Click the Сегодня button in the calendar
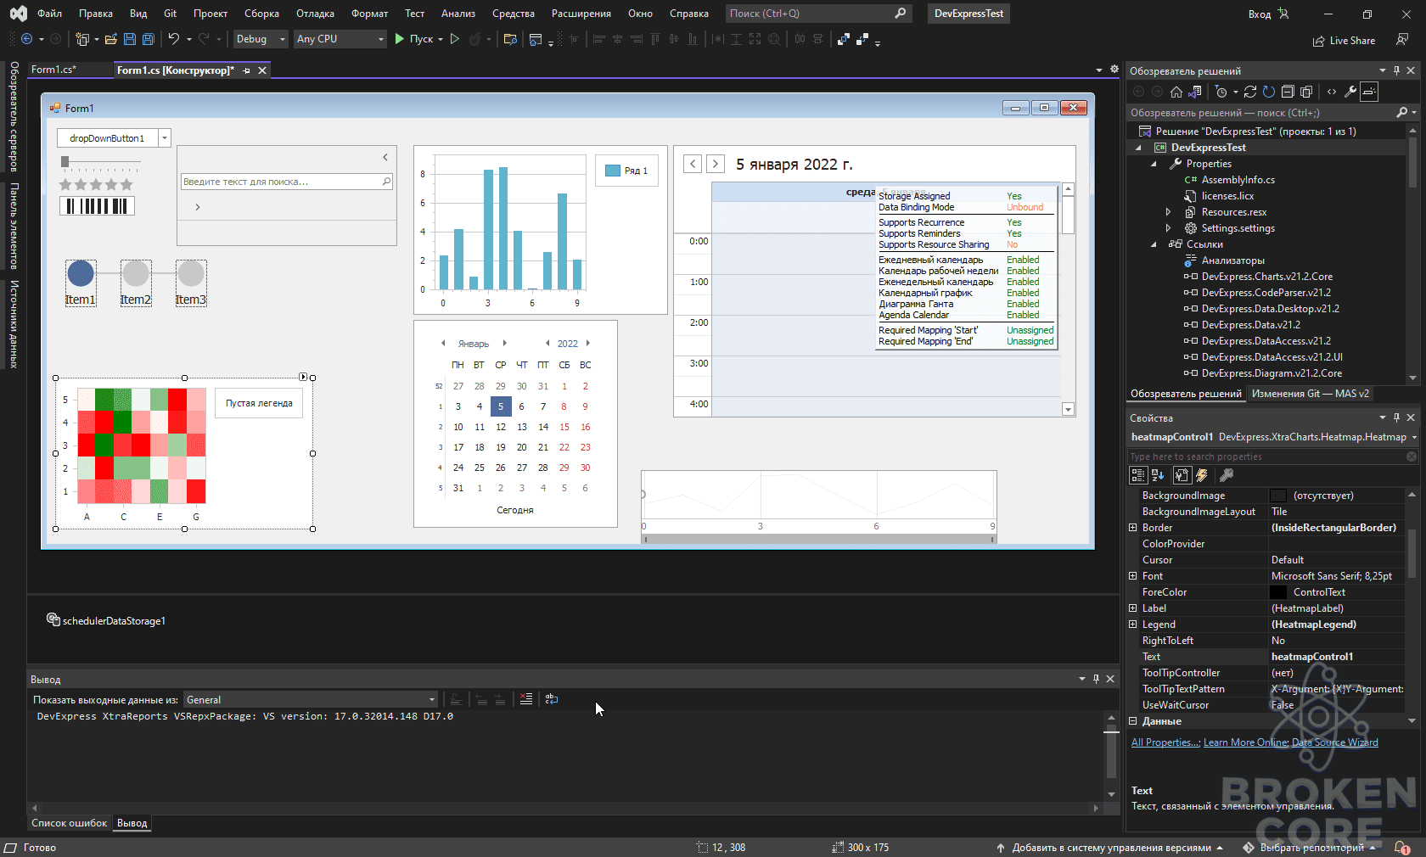The height and width of the screenshot is (857, 1426). [x=515, y=510]
